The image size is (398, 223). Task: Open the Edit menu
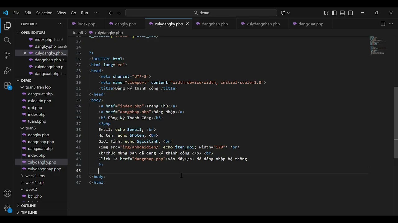click(28, 13)
